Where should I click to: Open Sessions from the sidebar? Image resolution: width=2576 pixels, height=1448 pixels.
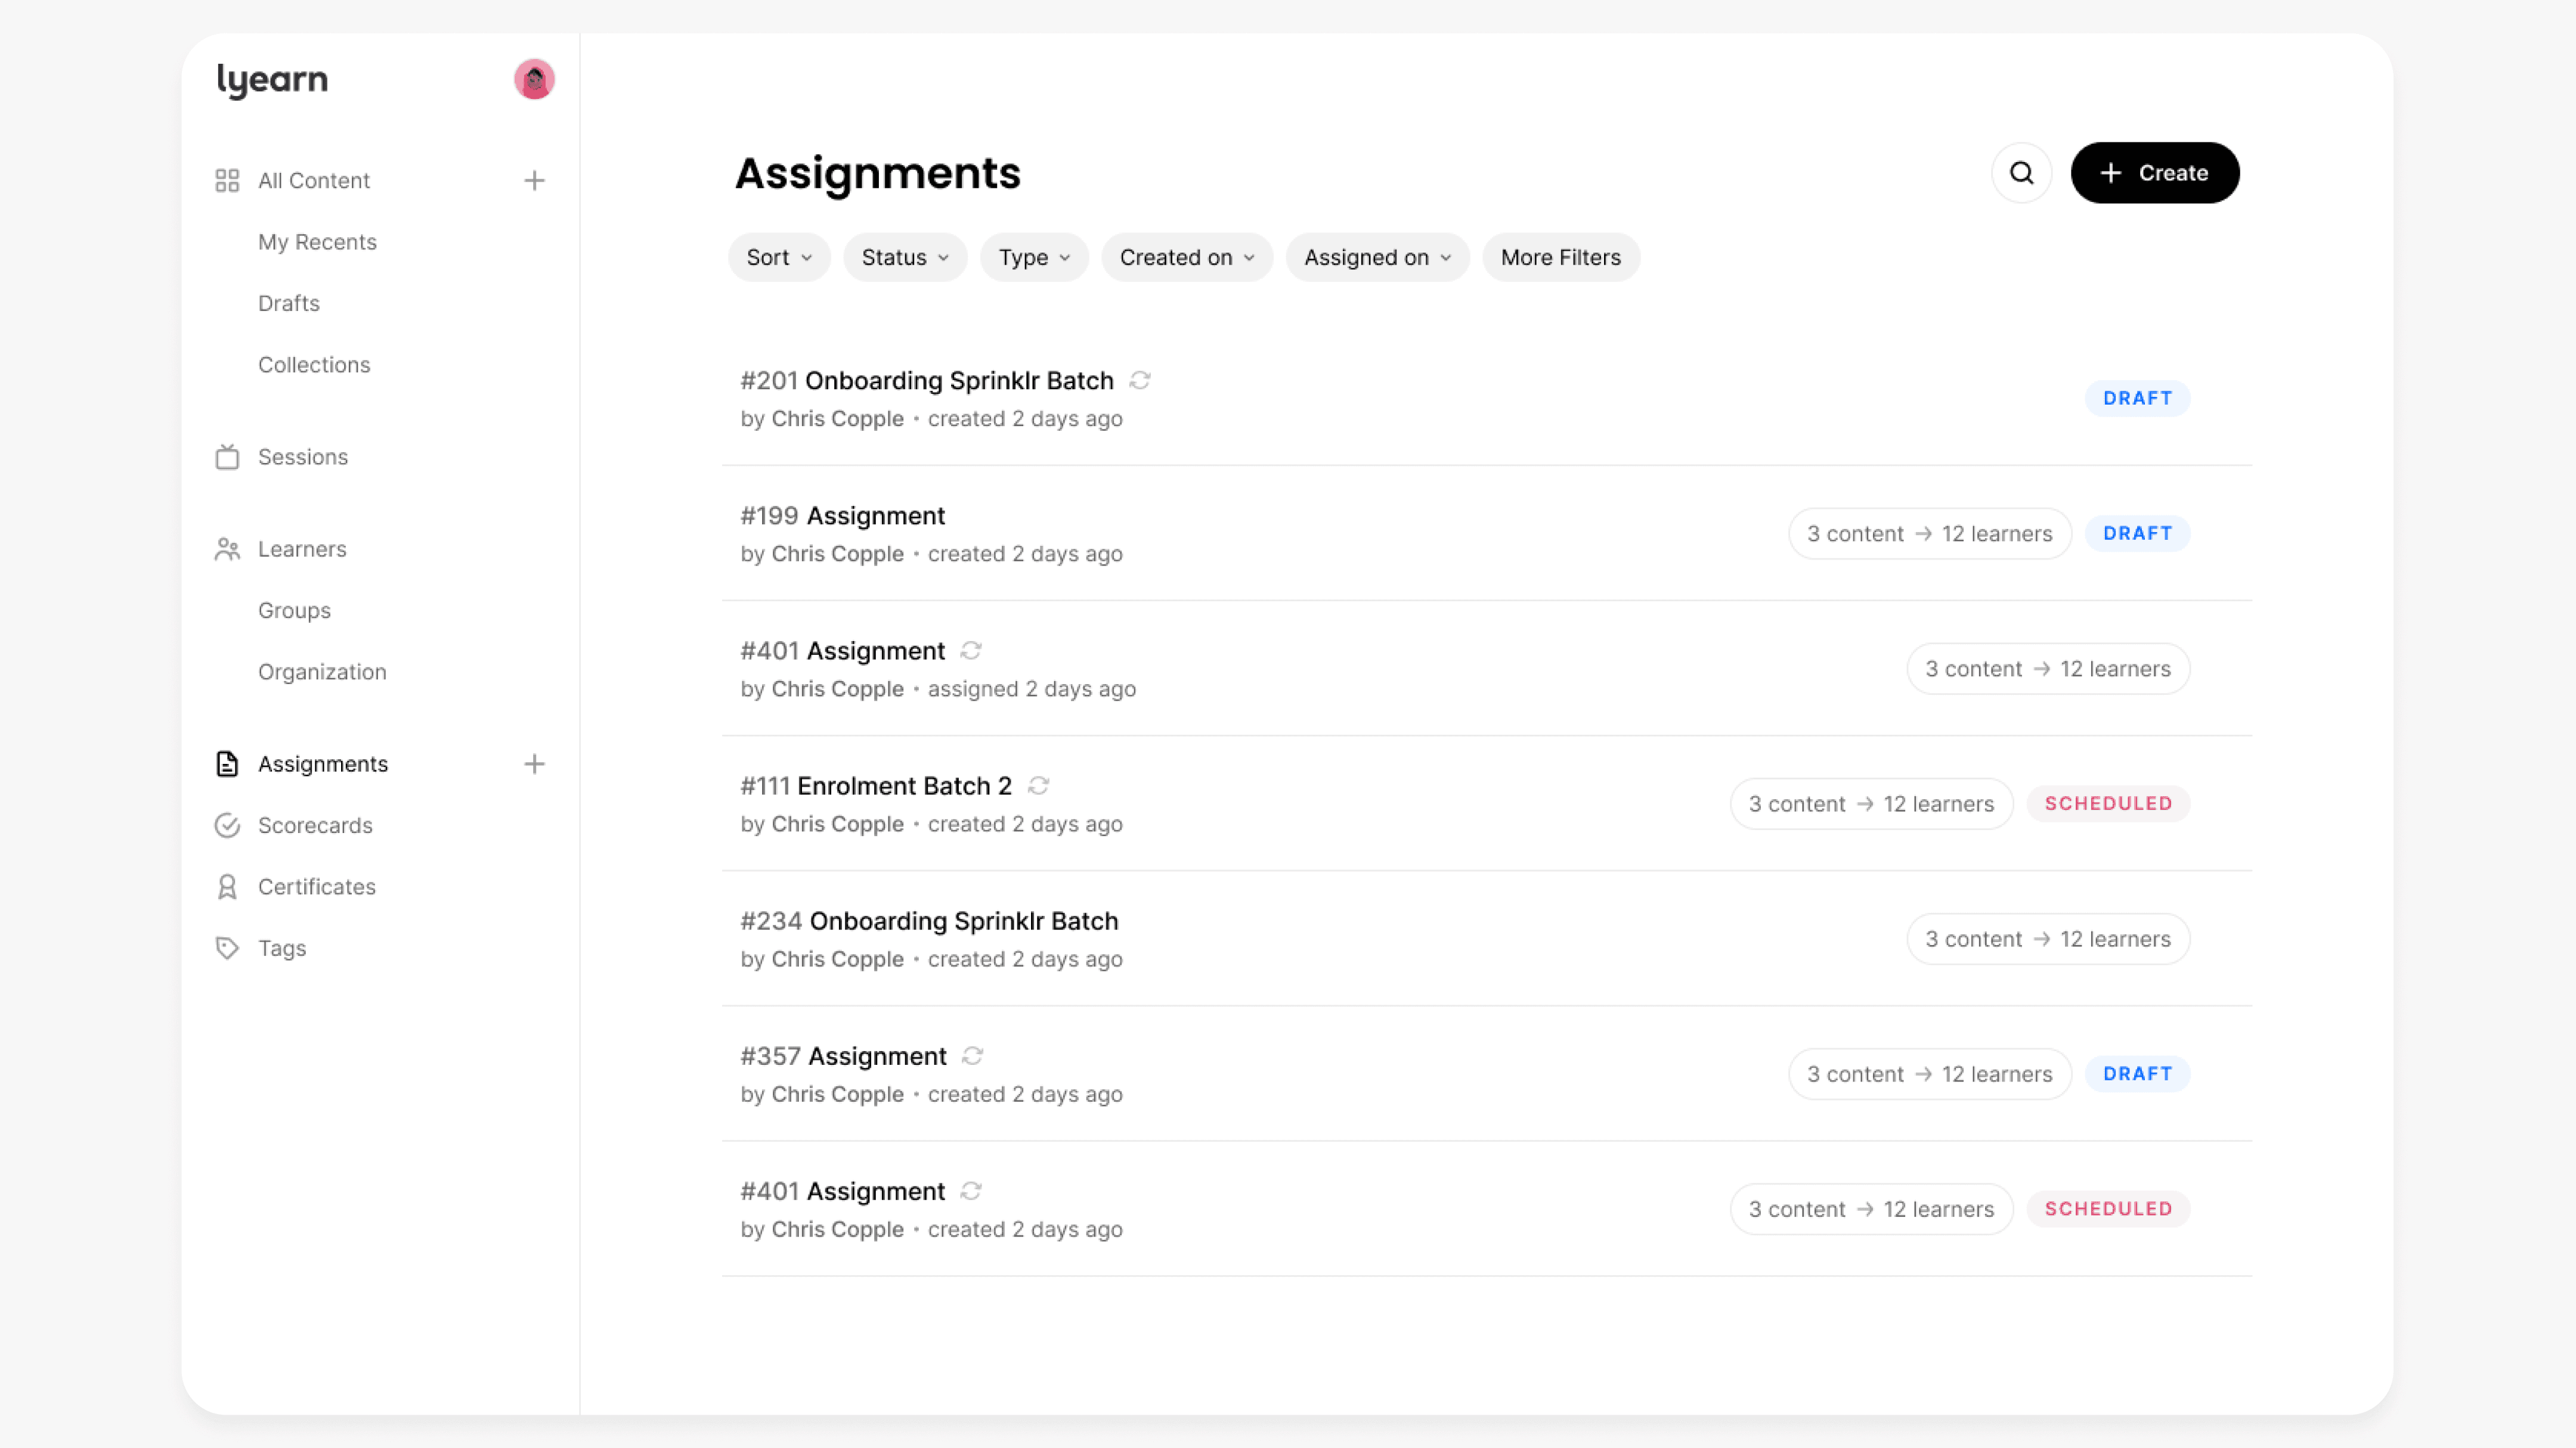(302, 456)
